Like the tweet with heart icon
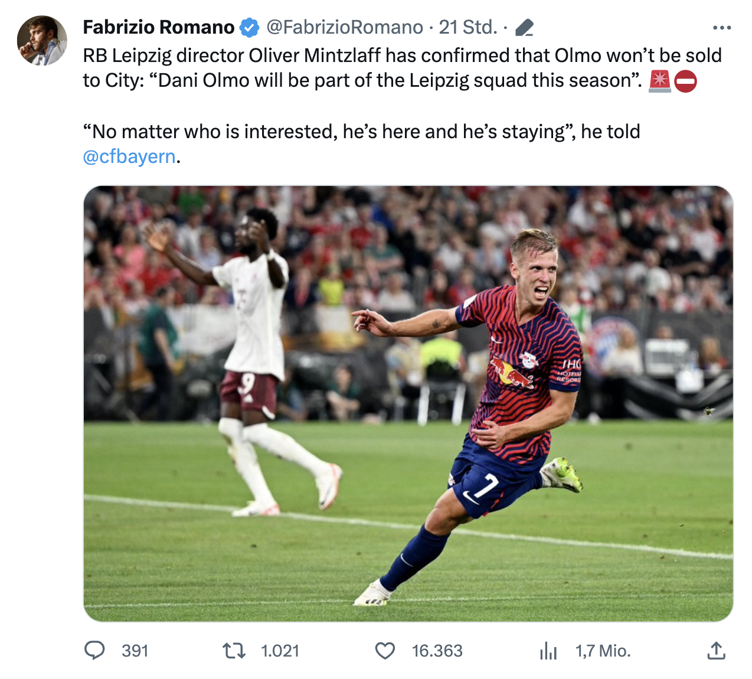752x679 pixels. (385, 651)
